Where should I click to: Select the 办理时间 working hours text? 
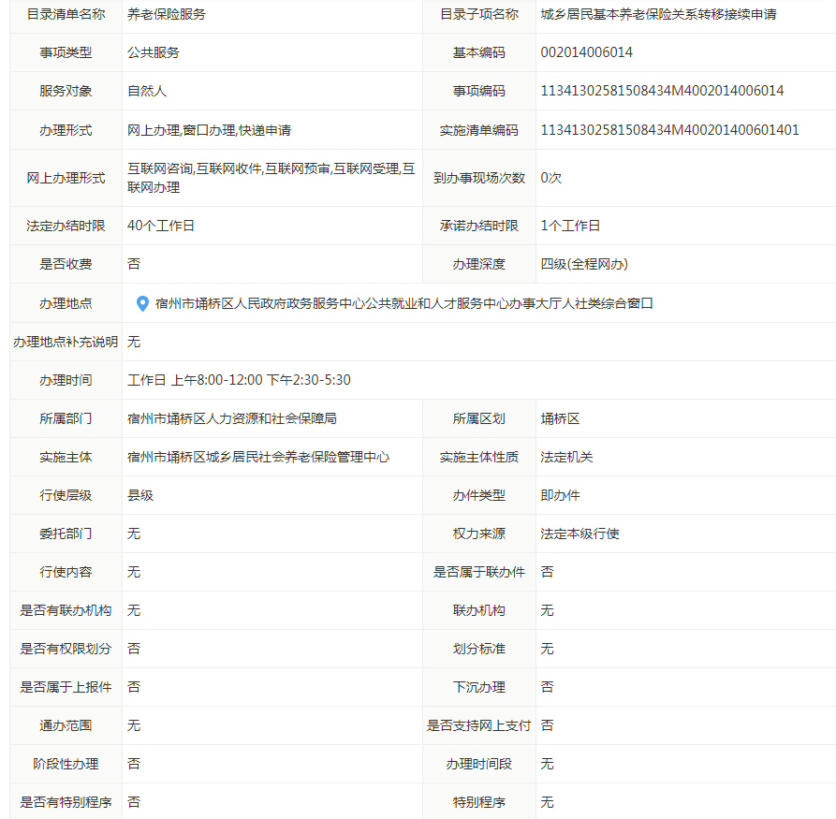239,380
